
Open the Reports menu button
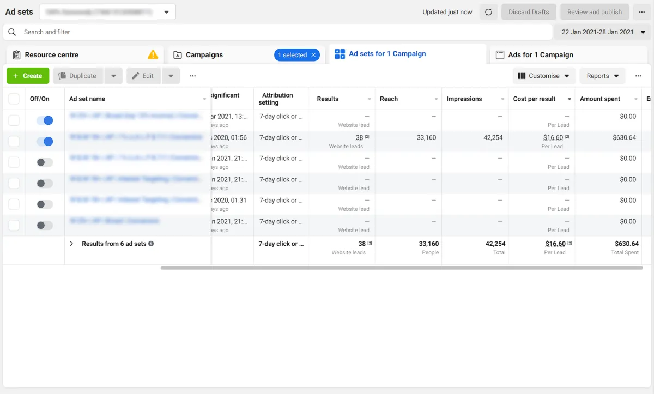pyautogui.click(x=602, y=76)
